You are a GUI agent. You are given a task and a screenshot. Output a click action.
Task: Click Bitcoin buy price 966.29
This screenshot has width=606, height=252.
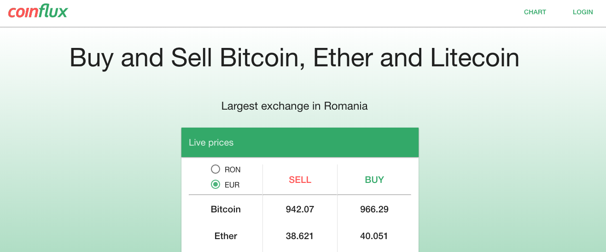pyautogui.click(x=374, y=209)
